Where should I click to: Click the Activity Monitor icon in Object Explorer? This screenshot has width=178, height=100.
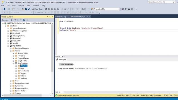coord(27,20)
